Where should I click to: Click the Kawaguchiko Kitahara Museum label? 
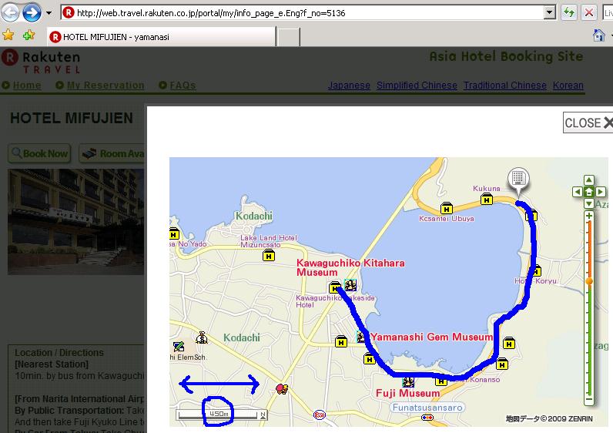pos(350,267)
